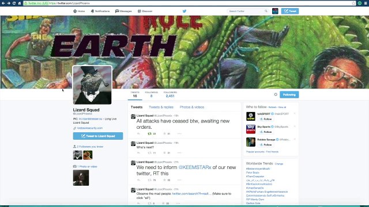Expand more options on "Observe the mad people" tweet

pos(178,203)
